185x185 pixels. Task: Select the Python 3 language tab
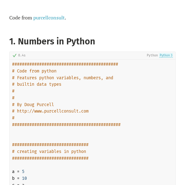pyautogui.click(x=166, y=55)
